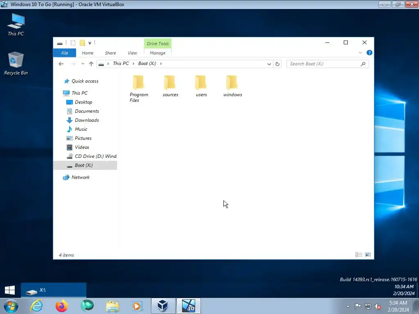Open VirtualBox Manager on host taskbar
The width and height of the screenshot is (419, 314).
pyautogui.click(x=163, y=306)
